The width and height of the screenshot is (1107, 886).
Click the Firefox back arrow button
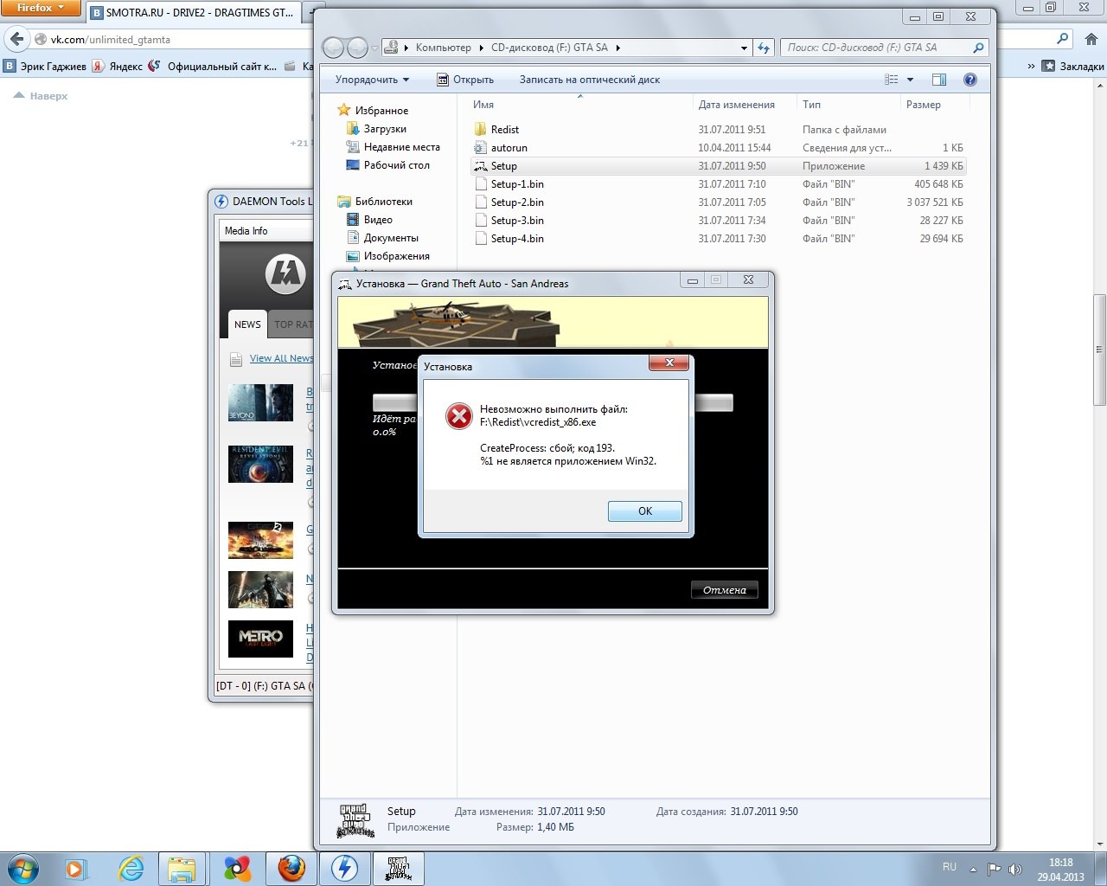16,39
